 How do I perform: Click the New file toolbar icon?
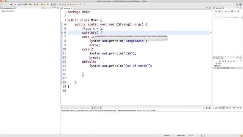pyautogui.click(x=1, y=5)
